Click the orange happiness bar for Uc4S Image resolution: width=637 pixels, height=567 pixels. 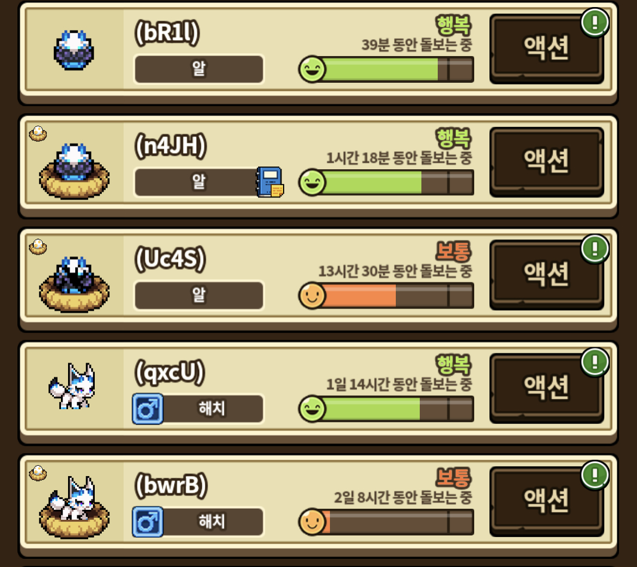[398, 295]
